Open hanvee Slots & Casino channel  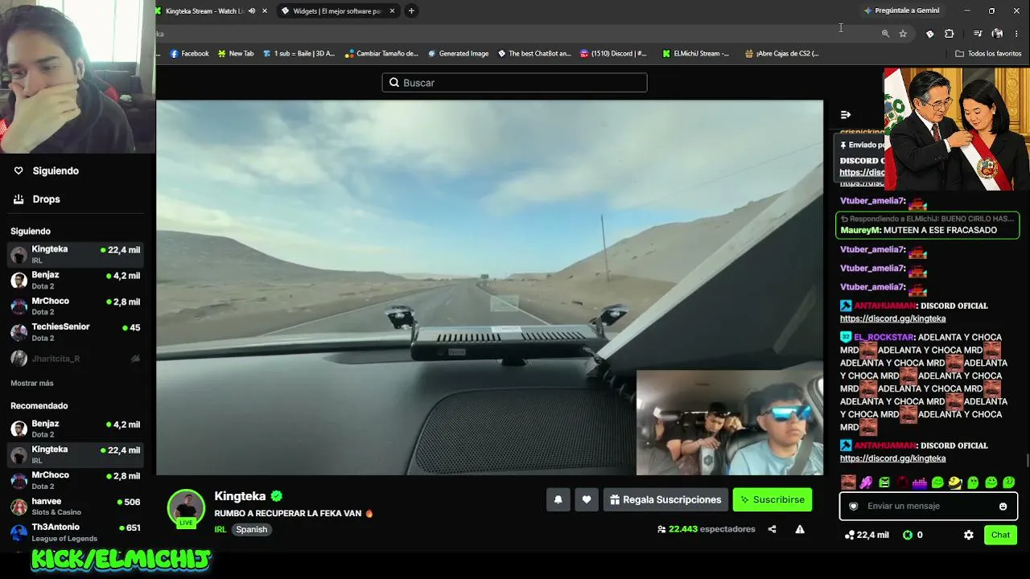coord(76,507)
